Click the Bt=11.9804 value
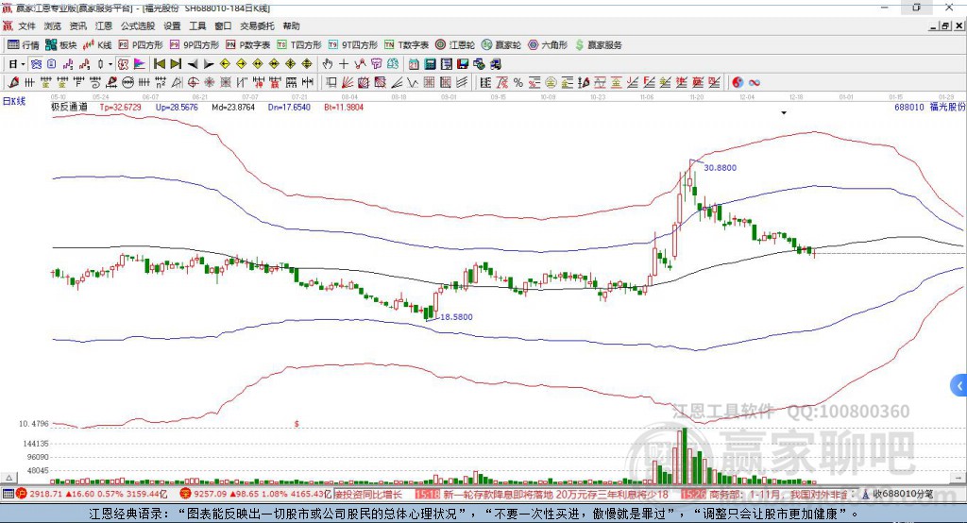Screen dimensions: 967x523 pyautogui.click(x=344, y=107)
